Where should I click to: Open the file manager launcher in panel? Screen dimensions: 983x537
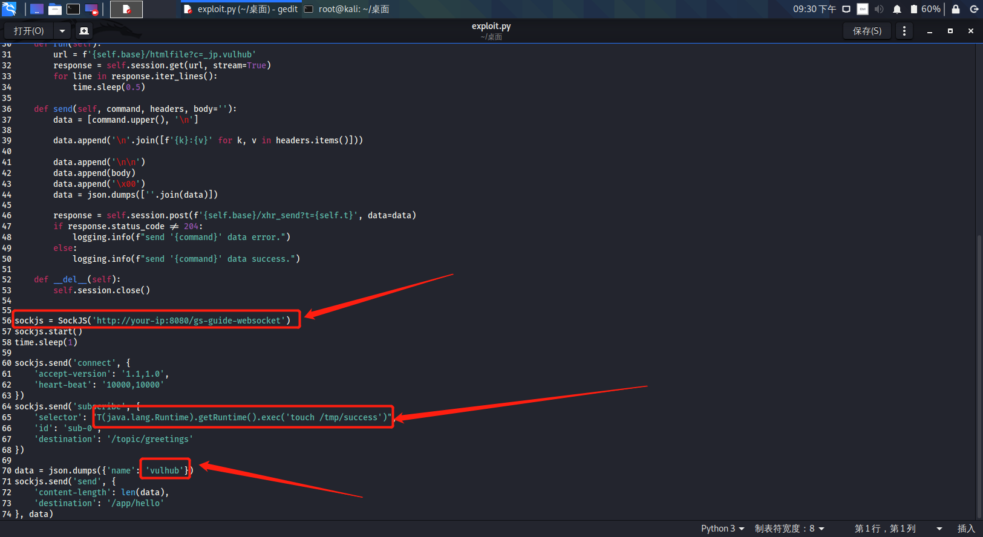click(55, 9)
